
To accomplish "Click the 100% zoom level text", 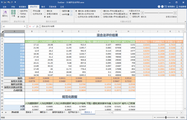I will pos(183,117).
